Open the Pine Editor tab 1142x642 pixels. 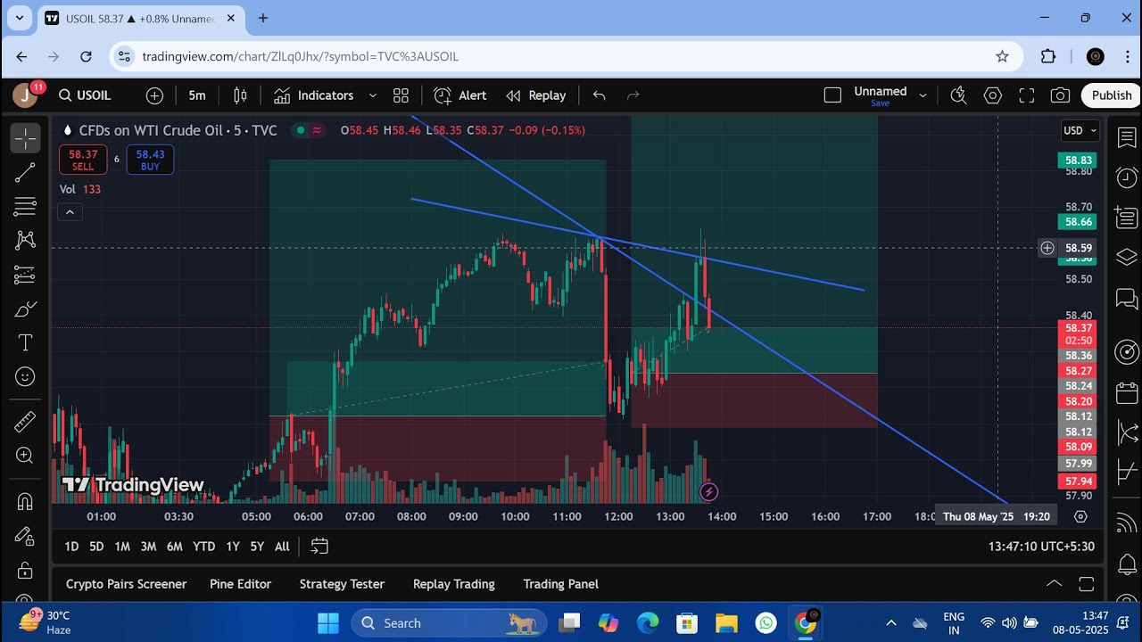240,584
